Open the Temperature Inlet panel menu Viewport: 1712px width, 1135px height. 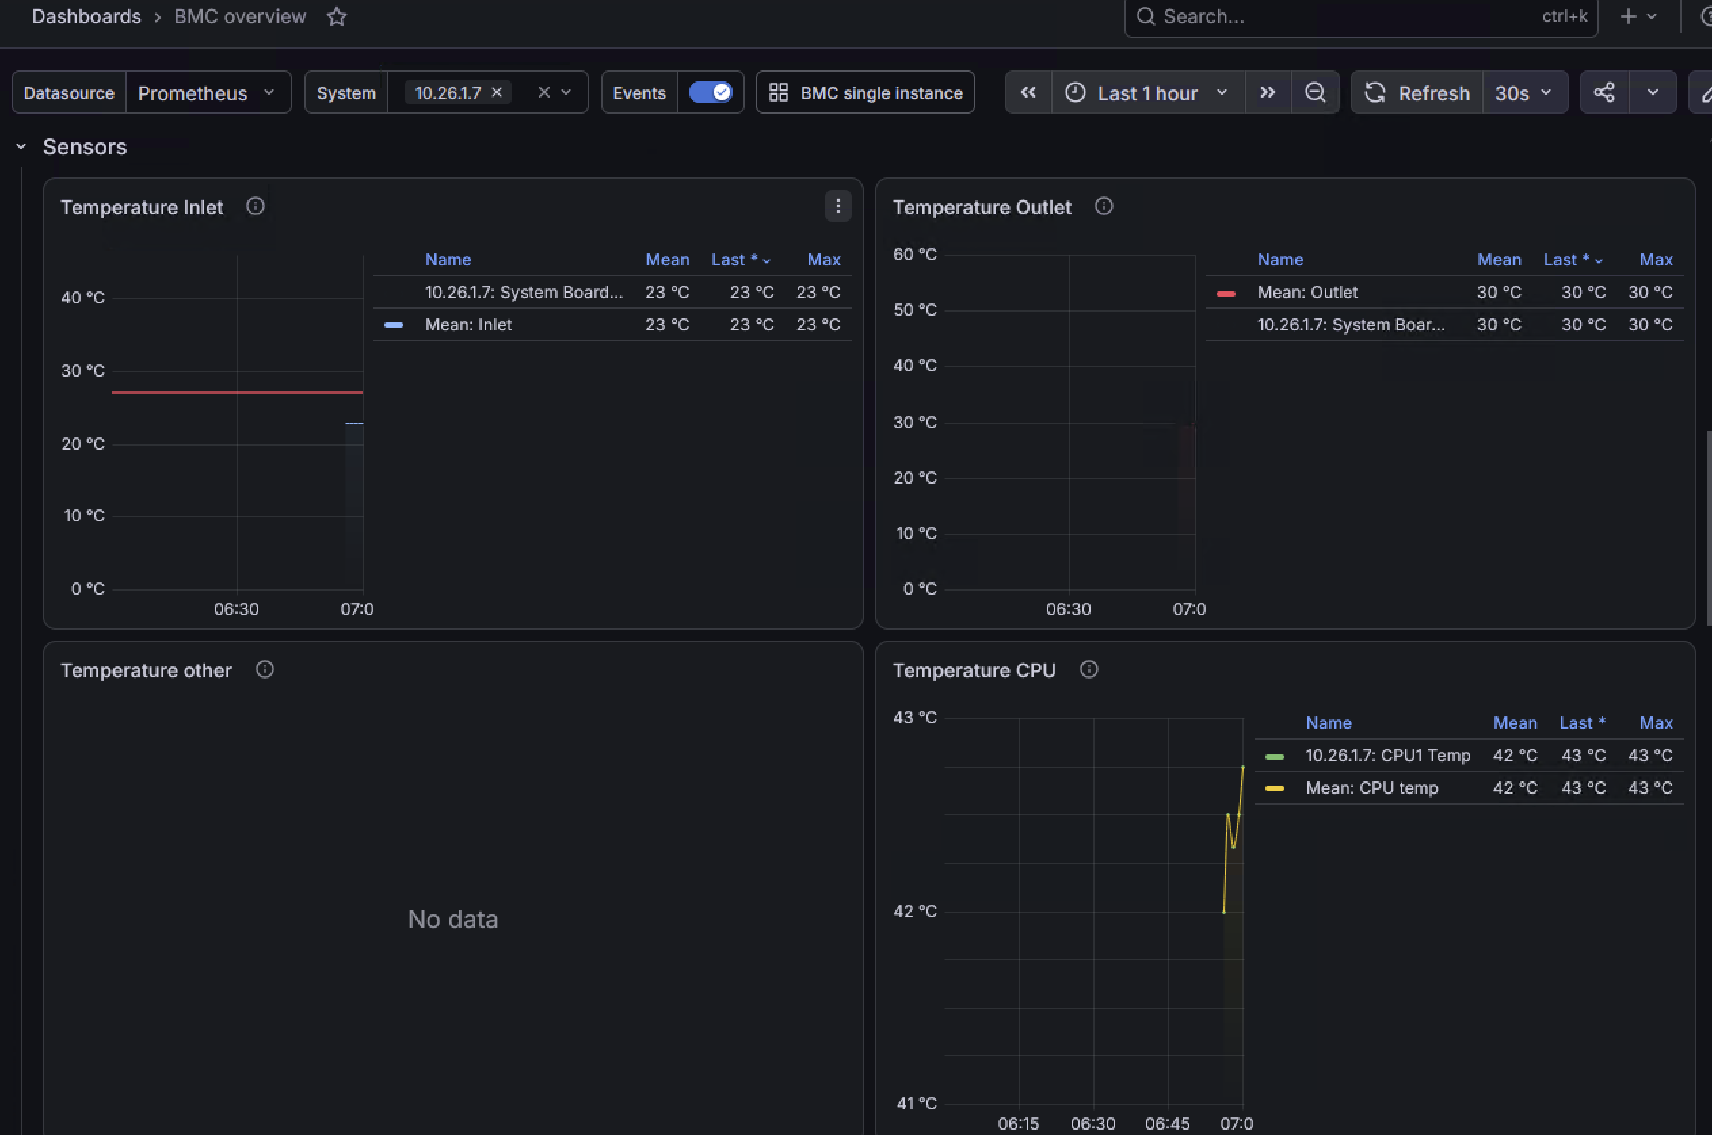click(838, 207)
